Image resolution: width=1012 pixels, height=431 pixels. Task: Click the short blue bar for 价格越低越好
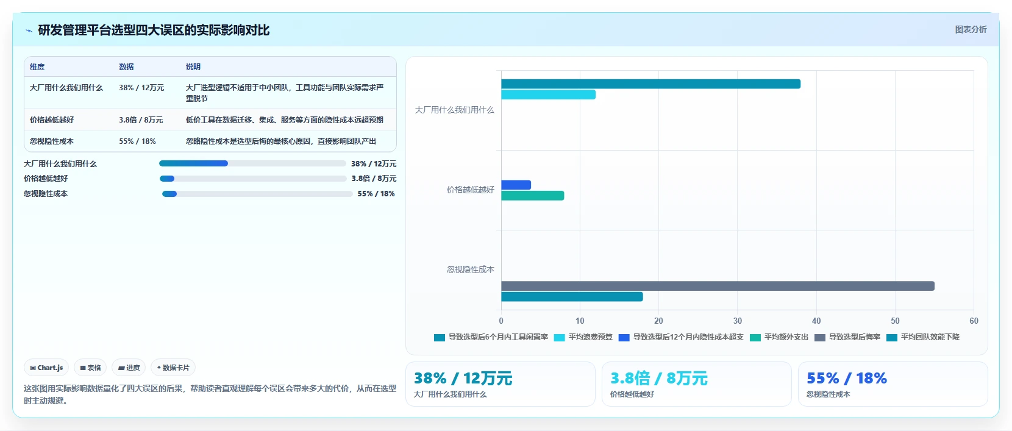(516, 185)
